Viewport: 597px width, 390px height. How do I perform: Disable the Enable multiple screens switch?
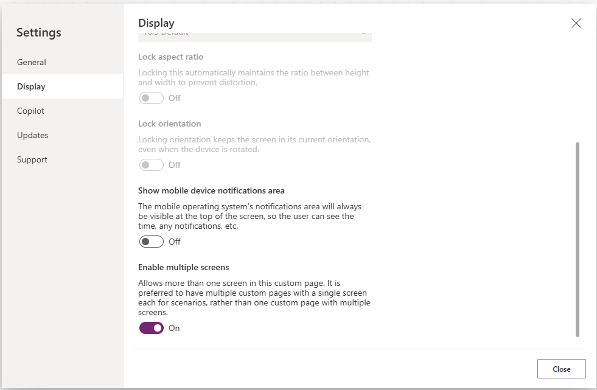coord(152,328)
